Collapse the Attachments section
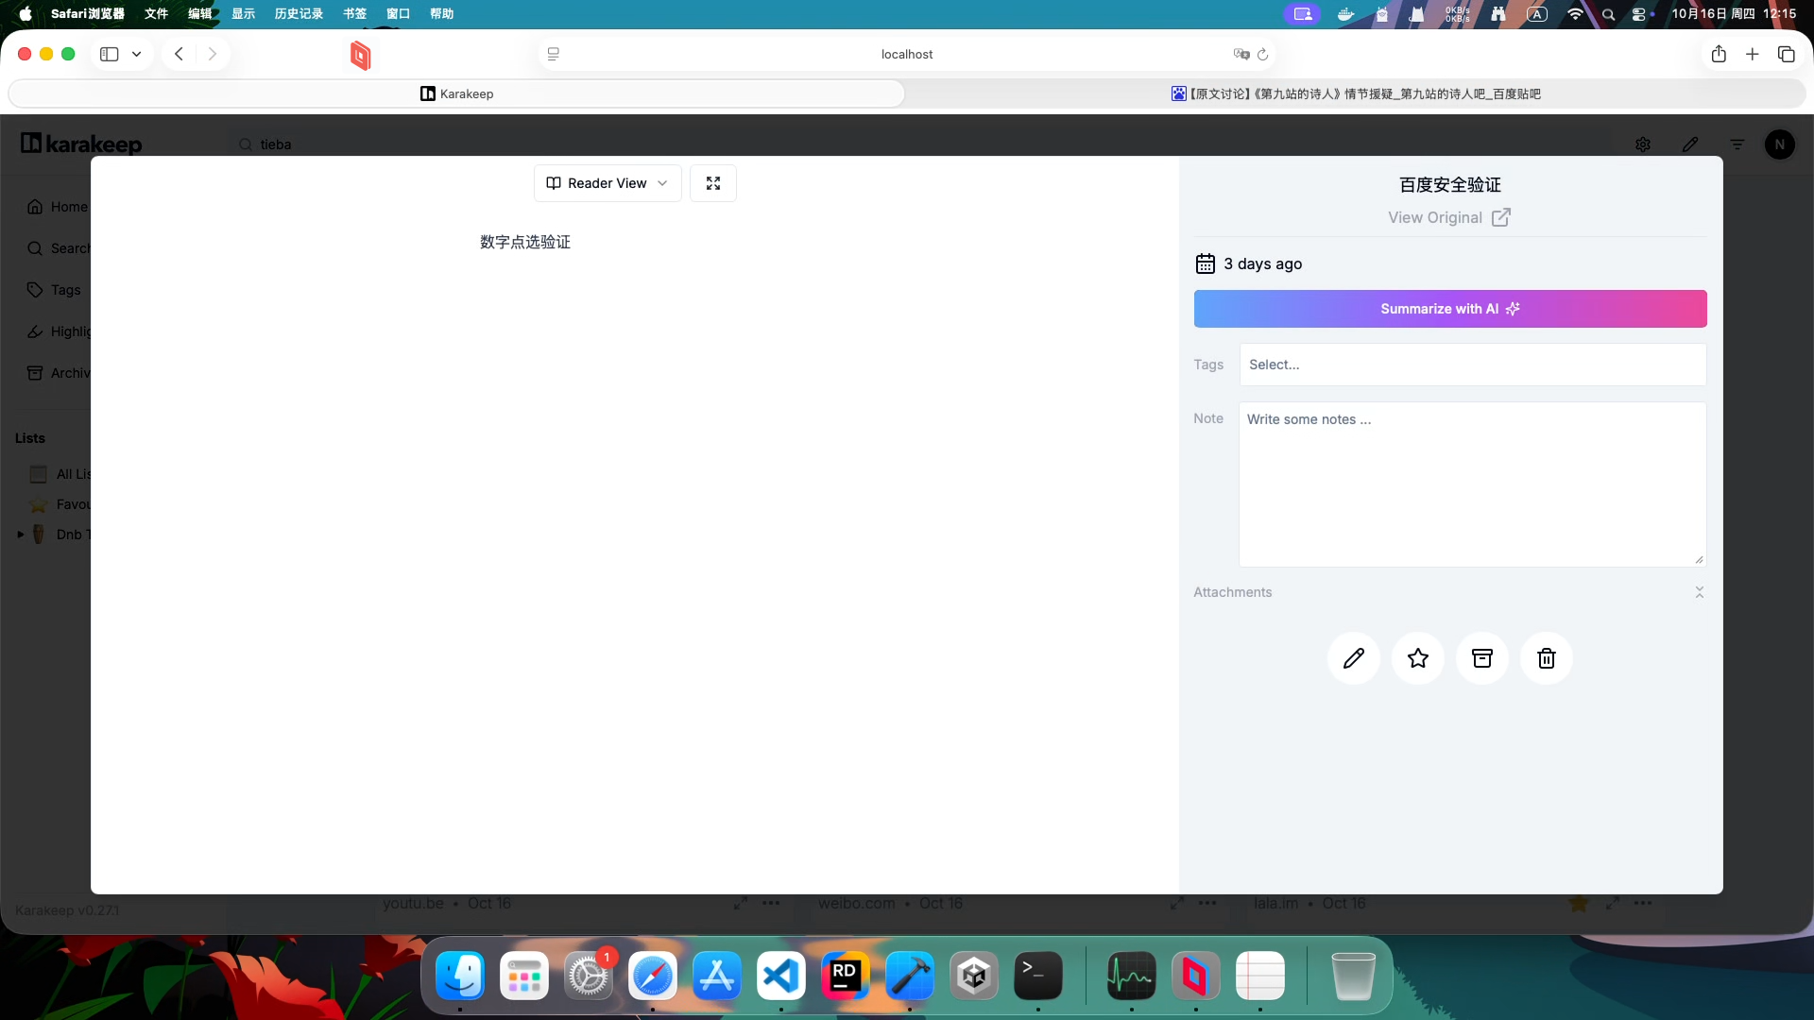This screenshot has width=1814, height=1020. (1699, 592)
